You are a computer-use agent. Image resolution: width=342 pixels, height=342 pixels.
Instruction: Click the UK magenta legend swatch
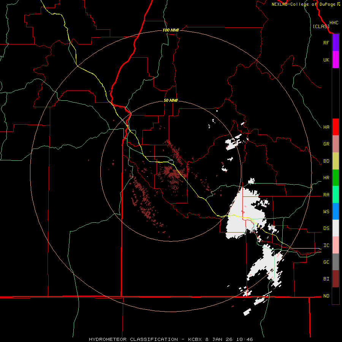(336, 60)
